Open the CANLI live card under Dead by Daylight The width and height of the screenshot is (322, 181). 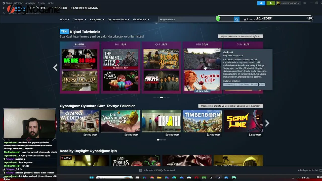pyautogui.click(x=84, y=161)
